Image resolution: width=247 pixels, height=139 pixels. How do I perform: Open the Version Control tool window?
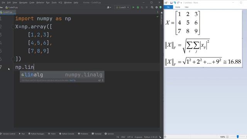pos(8,134)
